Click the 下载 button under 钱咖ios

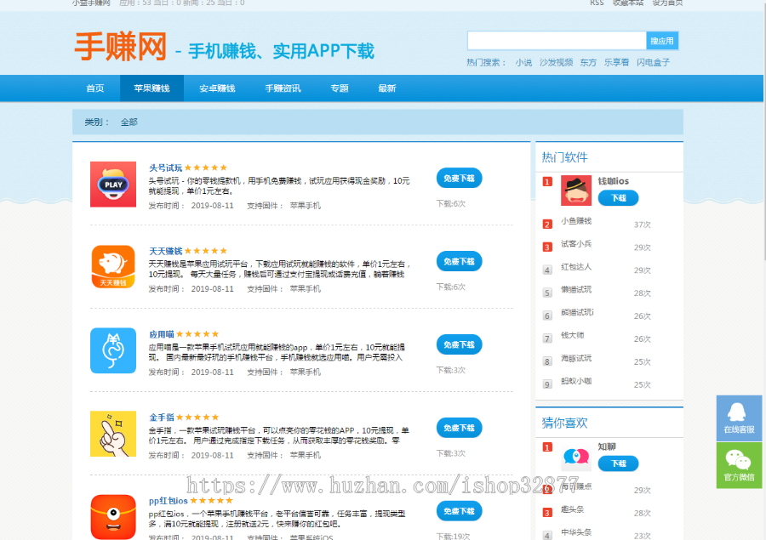pyautogui.click(x=618, y=198)
